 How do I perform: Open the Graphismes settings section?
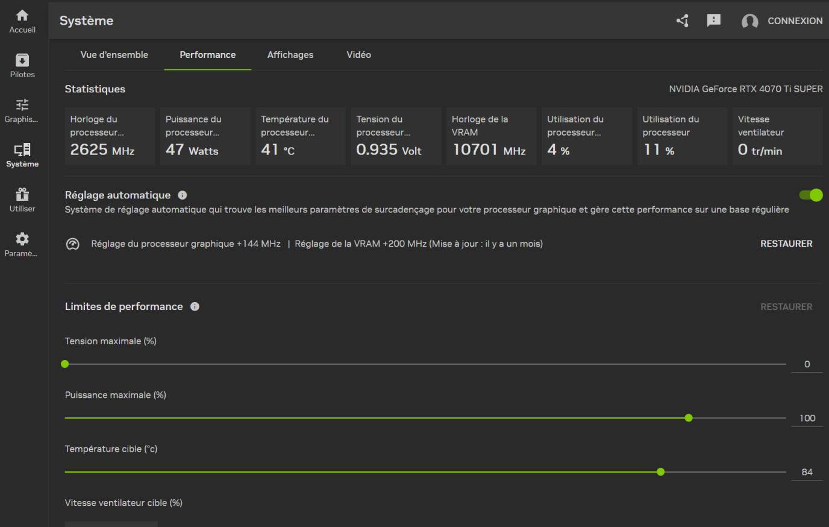(22, 109)
